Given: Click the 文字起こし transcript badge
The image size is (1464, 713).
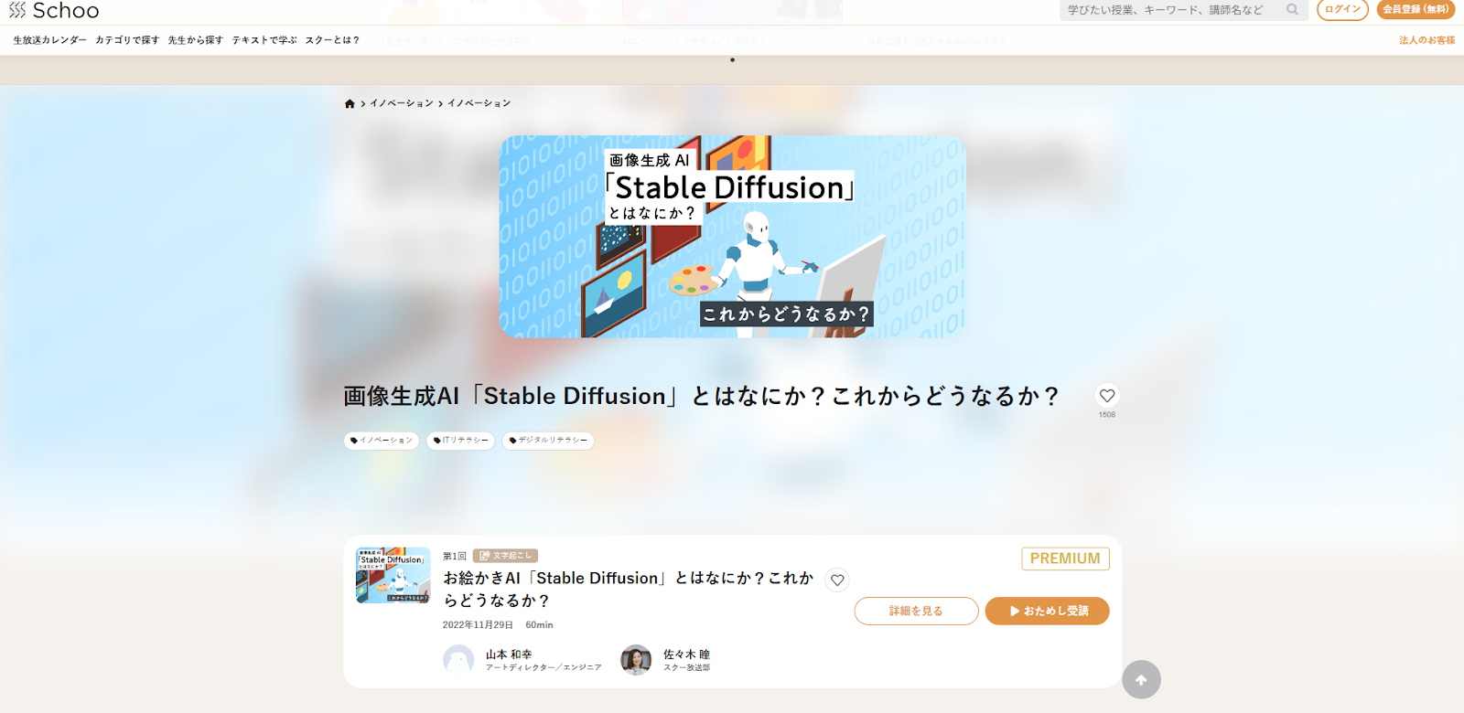Looking at the screenshot, I should click(x=505, y=556).
